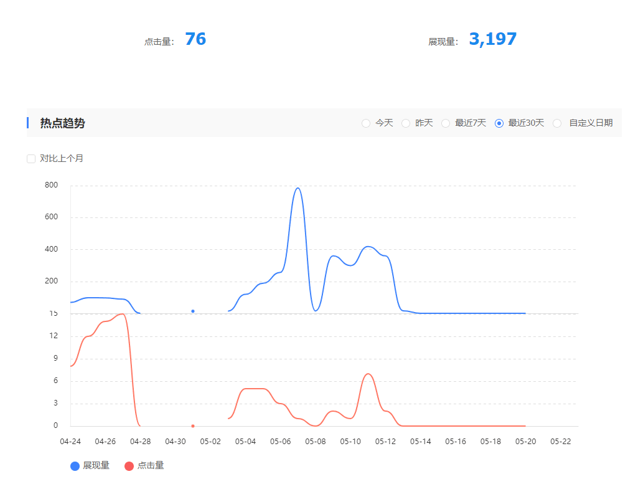Select the 最近30天 radio option
628x479 pixels.
coord(499,123)
